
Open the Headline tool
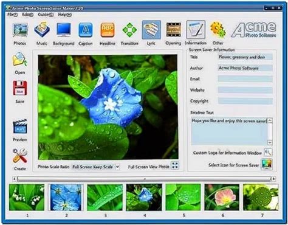pos(108,30)
